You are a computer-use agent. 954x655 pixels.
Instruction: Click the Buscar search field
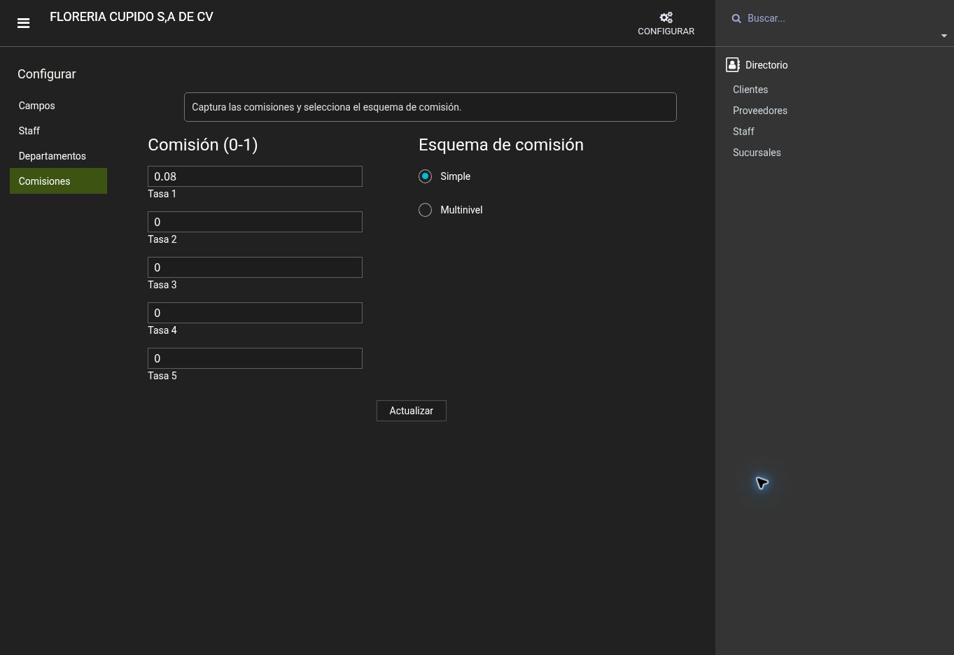[x=840, y=19]
